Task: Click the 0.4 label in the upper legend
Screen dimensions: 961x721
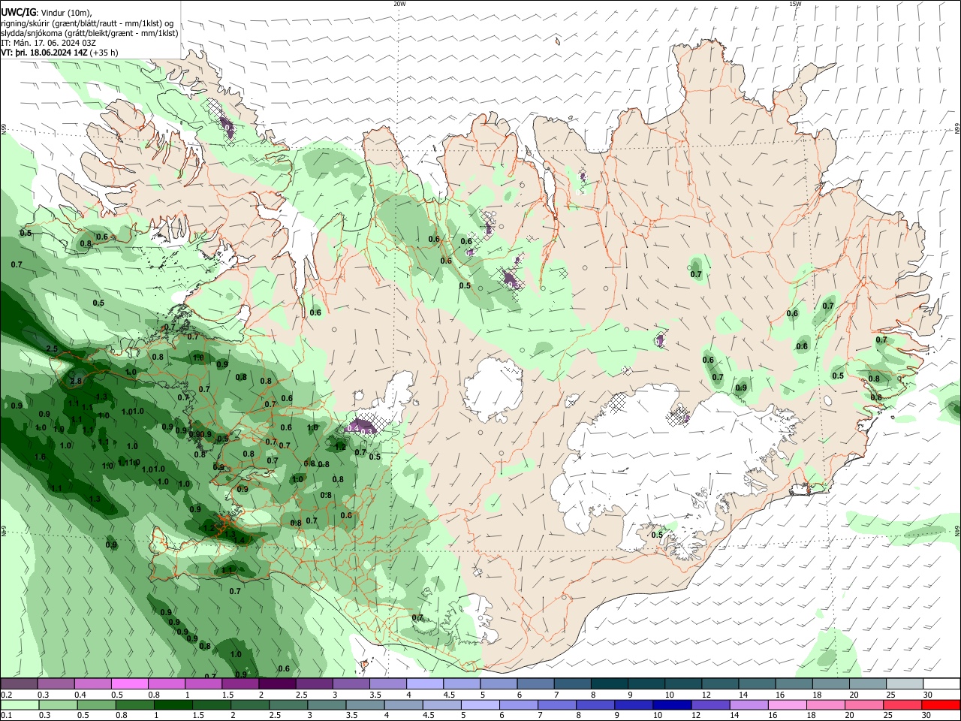Action: click(80, 695)
